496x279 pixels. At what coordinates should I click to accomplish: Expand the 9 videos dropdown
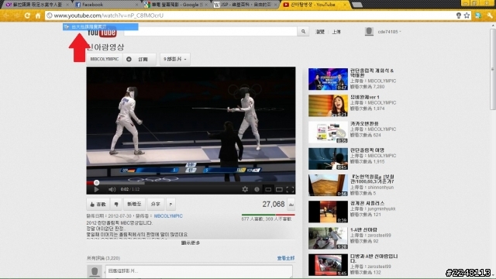(175, 59)
